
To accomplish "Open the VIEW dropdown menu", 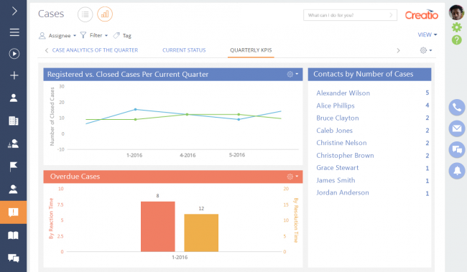I will tap(427, 35).
